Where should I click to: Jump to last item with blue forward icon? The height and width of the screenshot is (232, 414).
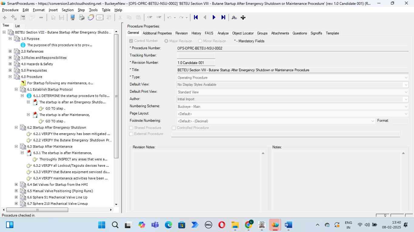(223, 18)
